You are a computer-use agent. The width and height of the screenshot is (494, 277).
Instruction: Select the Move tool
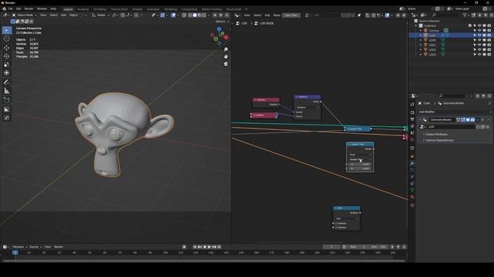(7, 48)
